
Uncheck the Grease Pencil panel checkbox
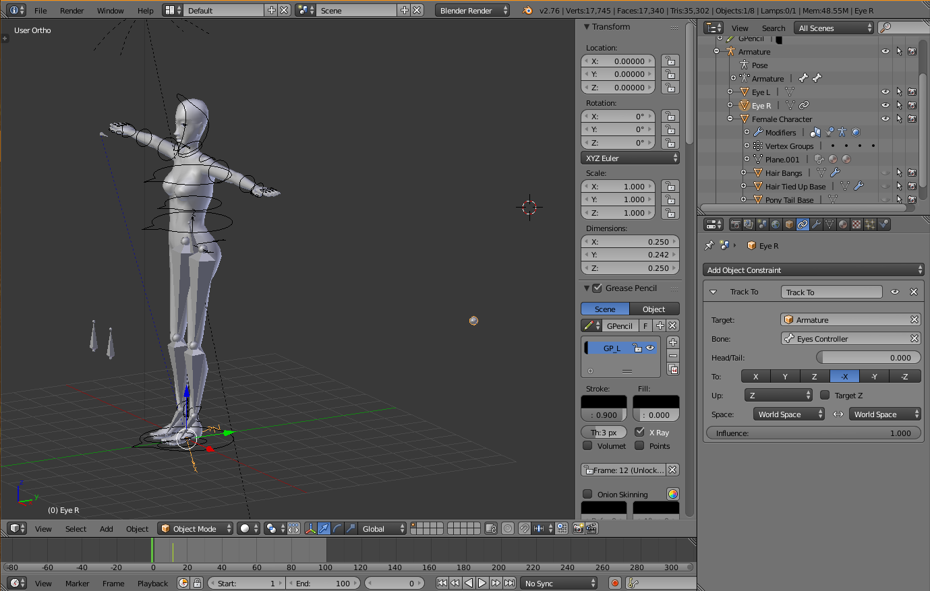click(597, 288)
